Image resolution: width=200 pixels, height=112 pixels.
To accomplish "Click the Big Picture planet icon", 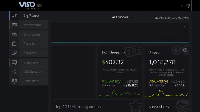I will 14,16.
